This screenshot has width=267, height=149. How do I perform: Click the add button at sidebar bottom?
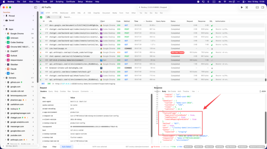tap(3, 146)
